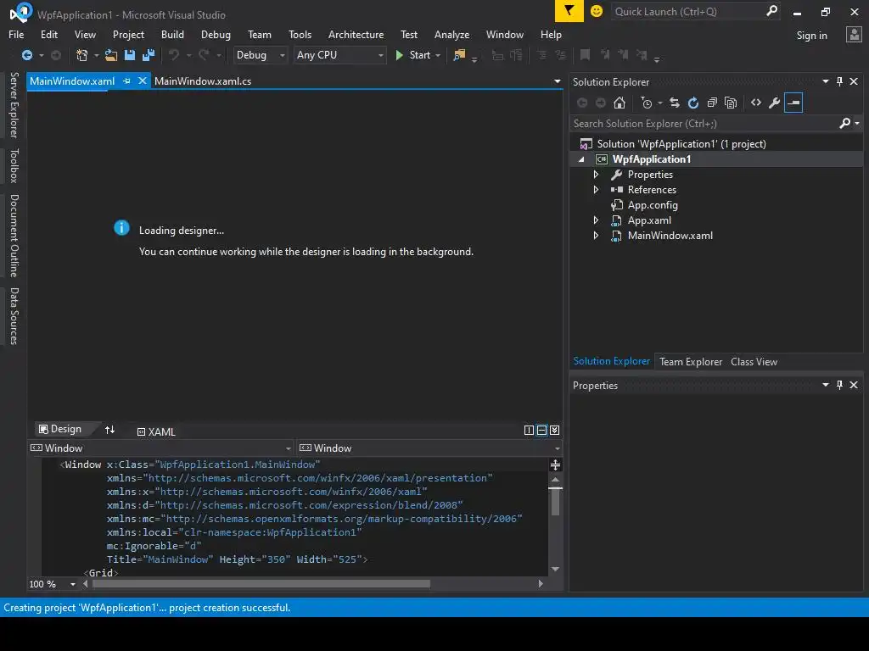The height and width of the screenshot is (651, 869).
Task: Click the Quick Launch search magnifier icon
Action: [x=771, y=11]
